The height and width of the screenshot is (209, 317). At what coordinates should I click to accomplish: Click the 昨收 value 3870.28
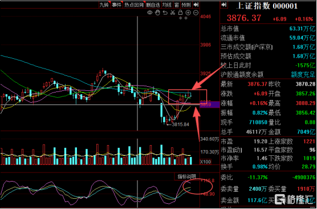point(305,84)
